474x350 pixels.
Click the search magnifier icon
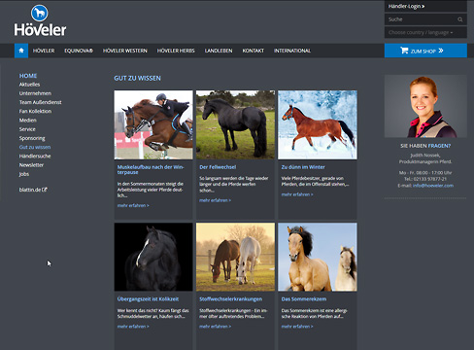460,19
